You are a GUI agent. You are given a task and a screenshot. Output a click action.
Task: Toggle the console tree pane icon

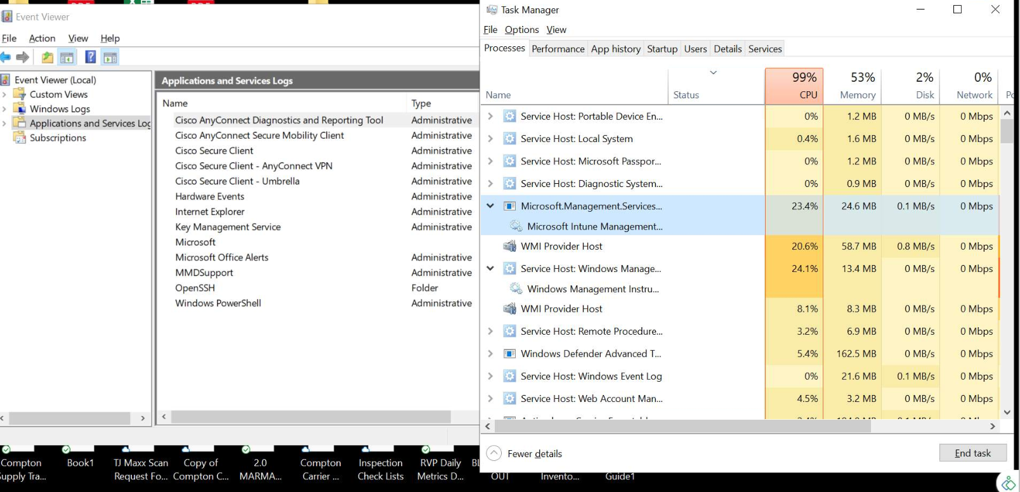coord(67,58)
